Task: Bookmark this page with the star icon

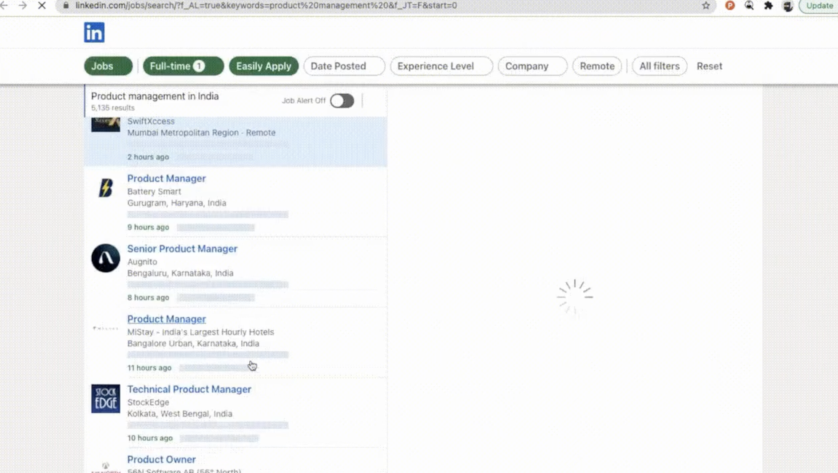Action: tap(706, 5)
